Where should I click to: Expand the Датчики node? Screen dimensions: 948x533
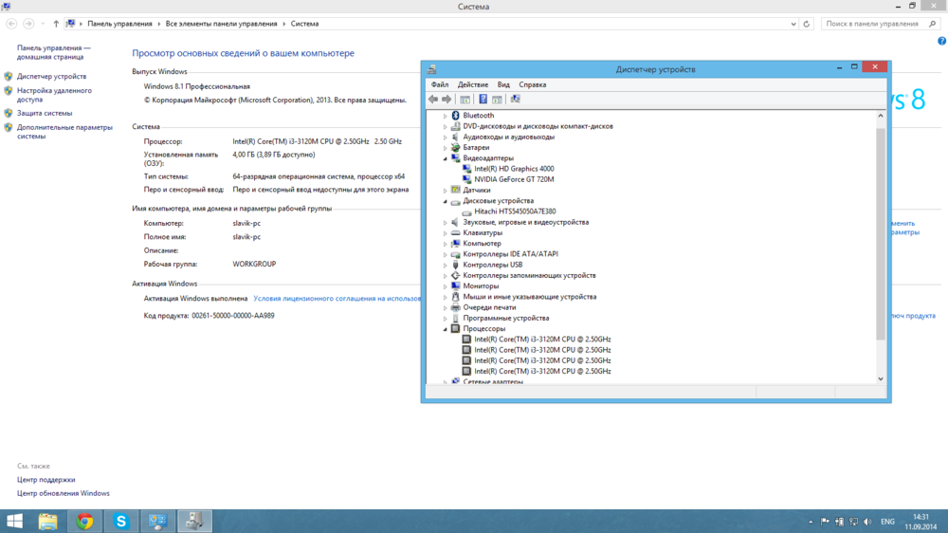tap(446, 191)
